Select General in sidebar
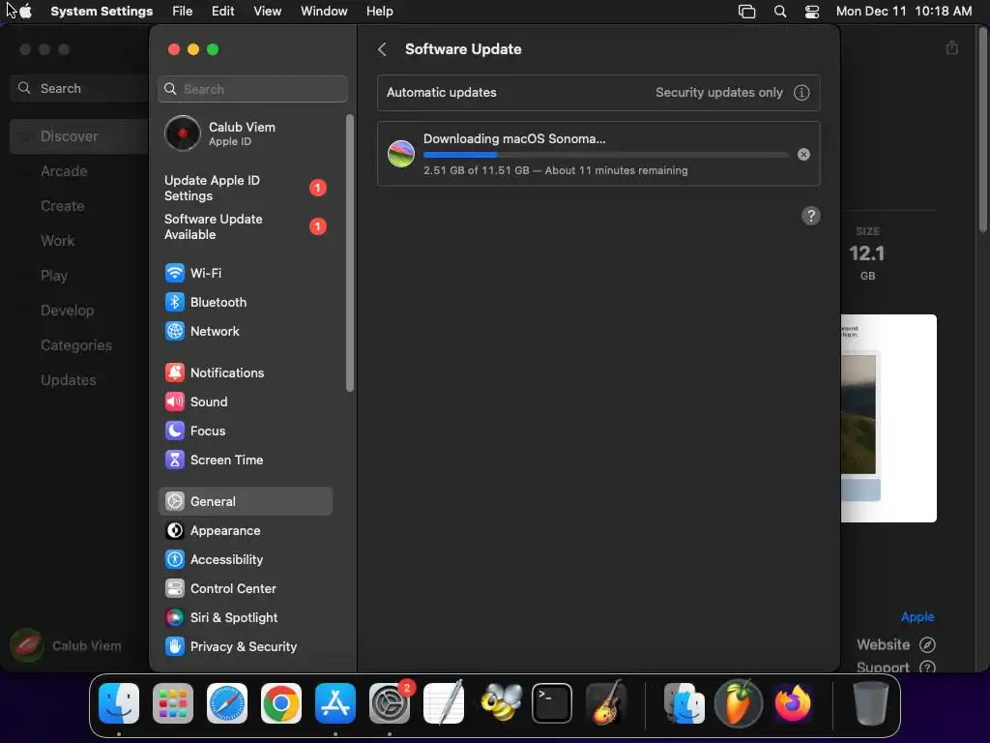 (x=245, y=502)
